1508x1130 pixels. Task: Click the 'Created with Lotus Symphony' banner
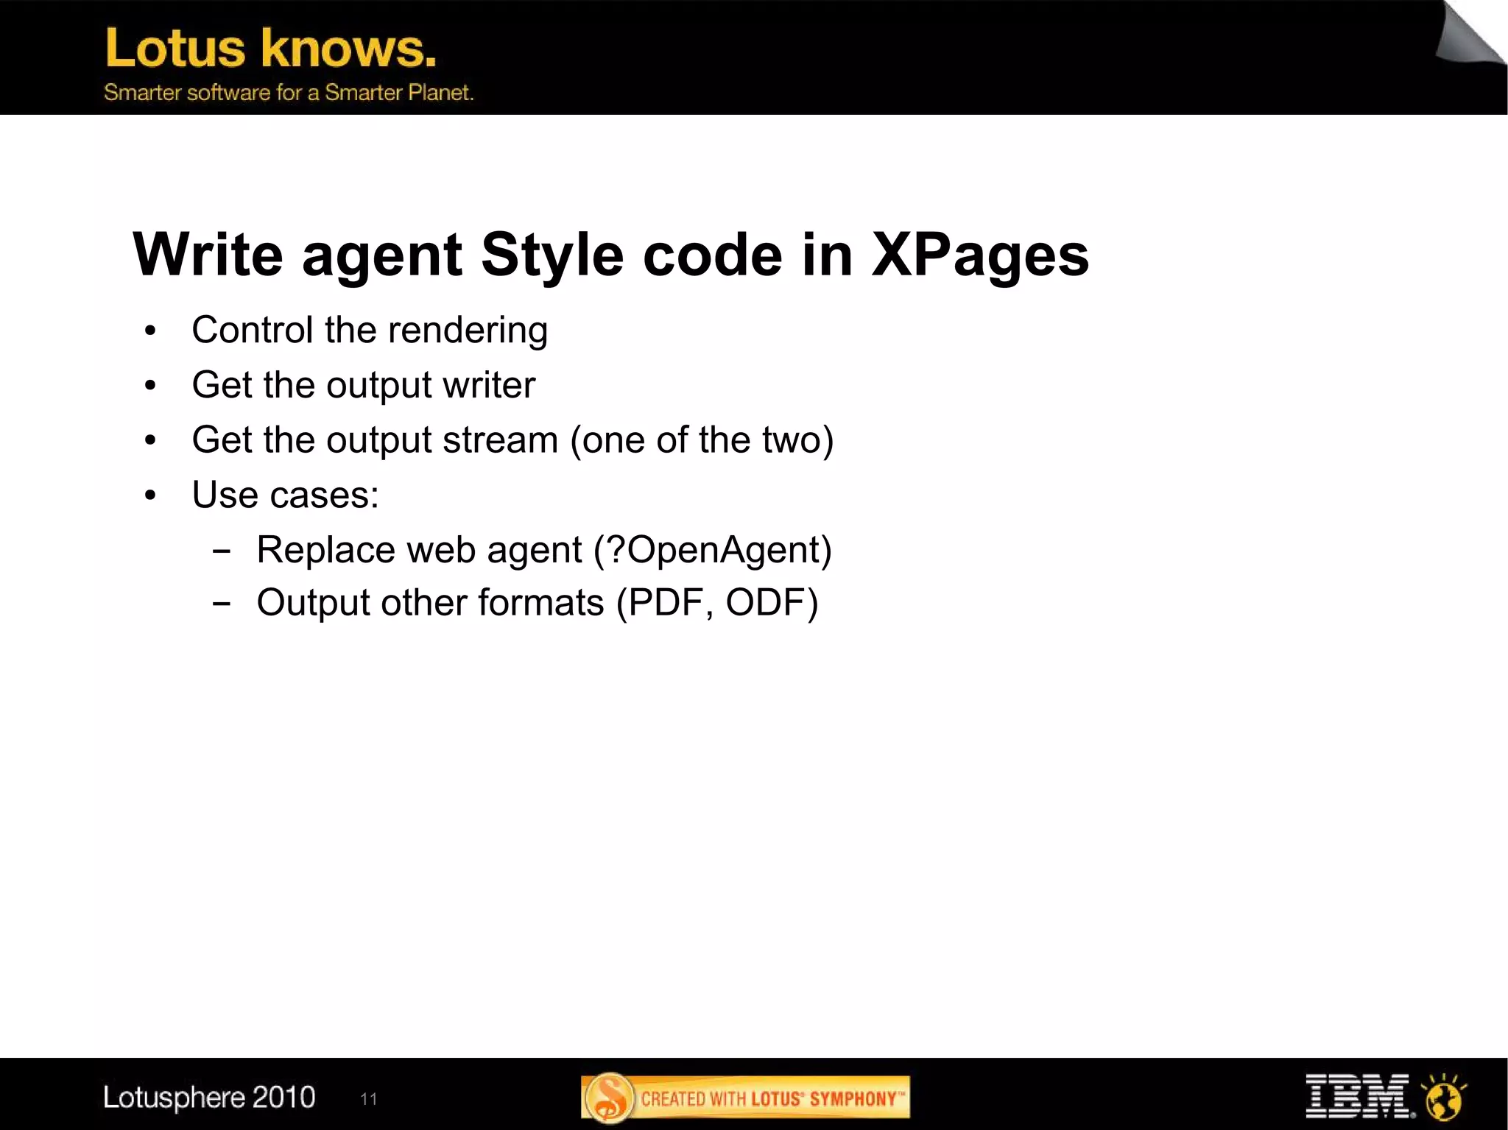point(745,1098)
